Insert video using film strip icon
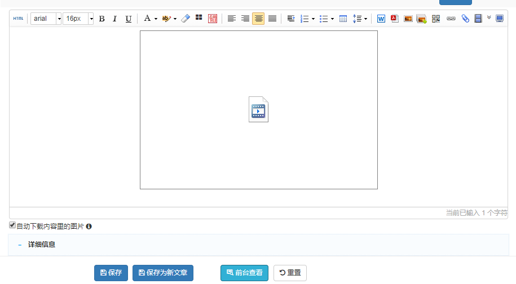 pyautogui.click(x=478, y=19)
